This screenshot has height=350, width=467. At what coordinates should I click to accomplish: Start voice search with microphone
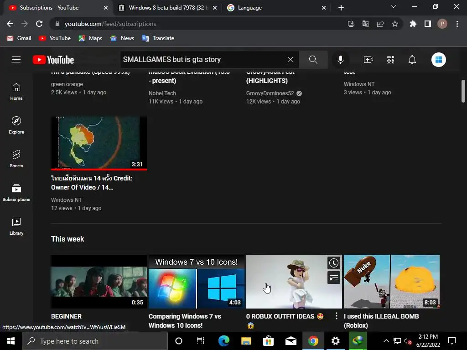(340, 60)
